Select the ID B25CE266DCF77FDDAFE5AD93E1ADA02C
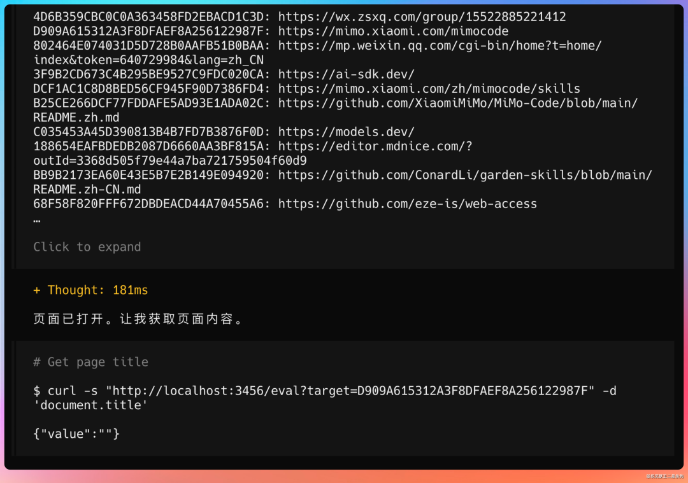 [148, 103]
